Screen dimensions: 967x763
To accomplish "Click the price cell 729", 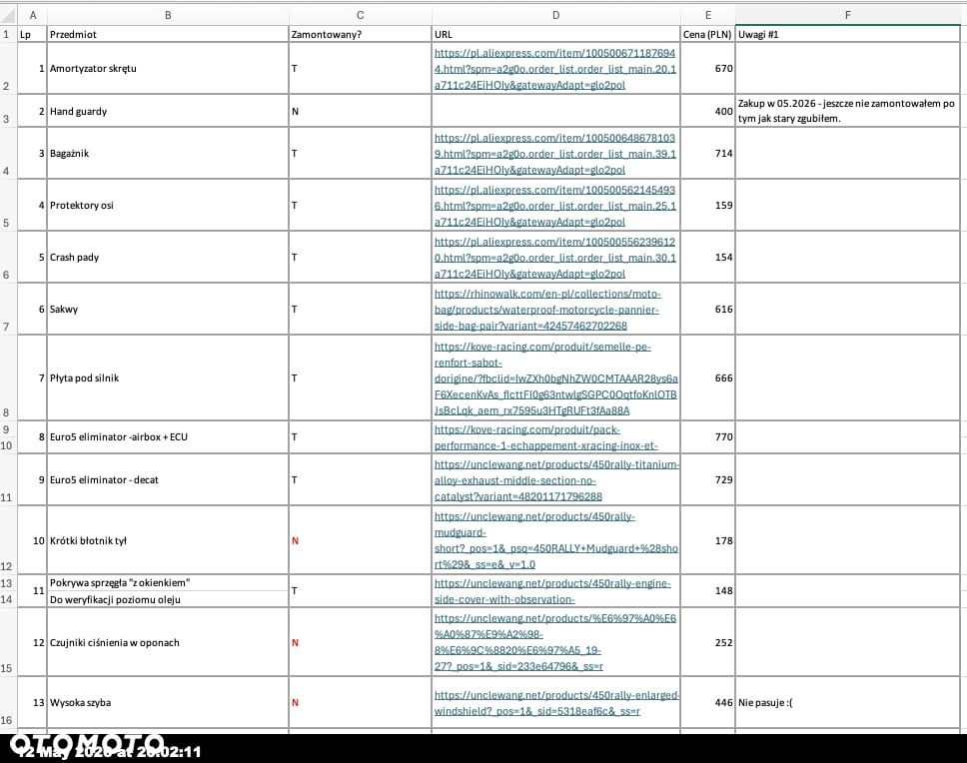I will (708, 479).
